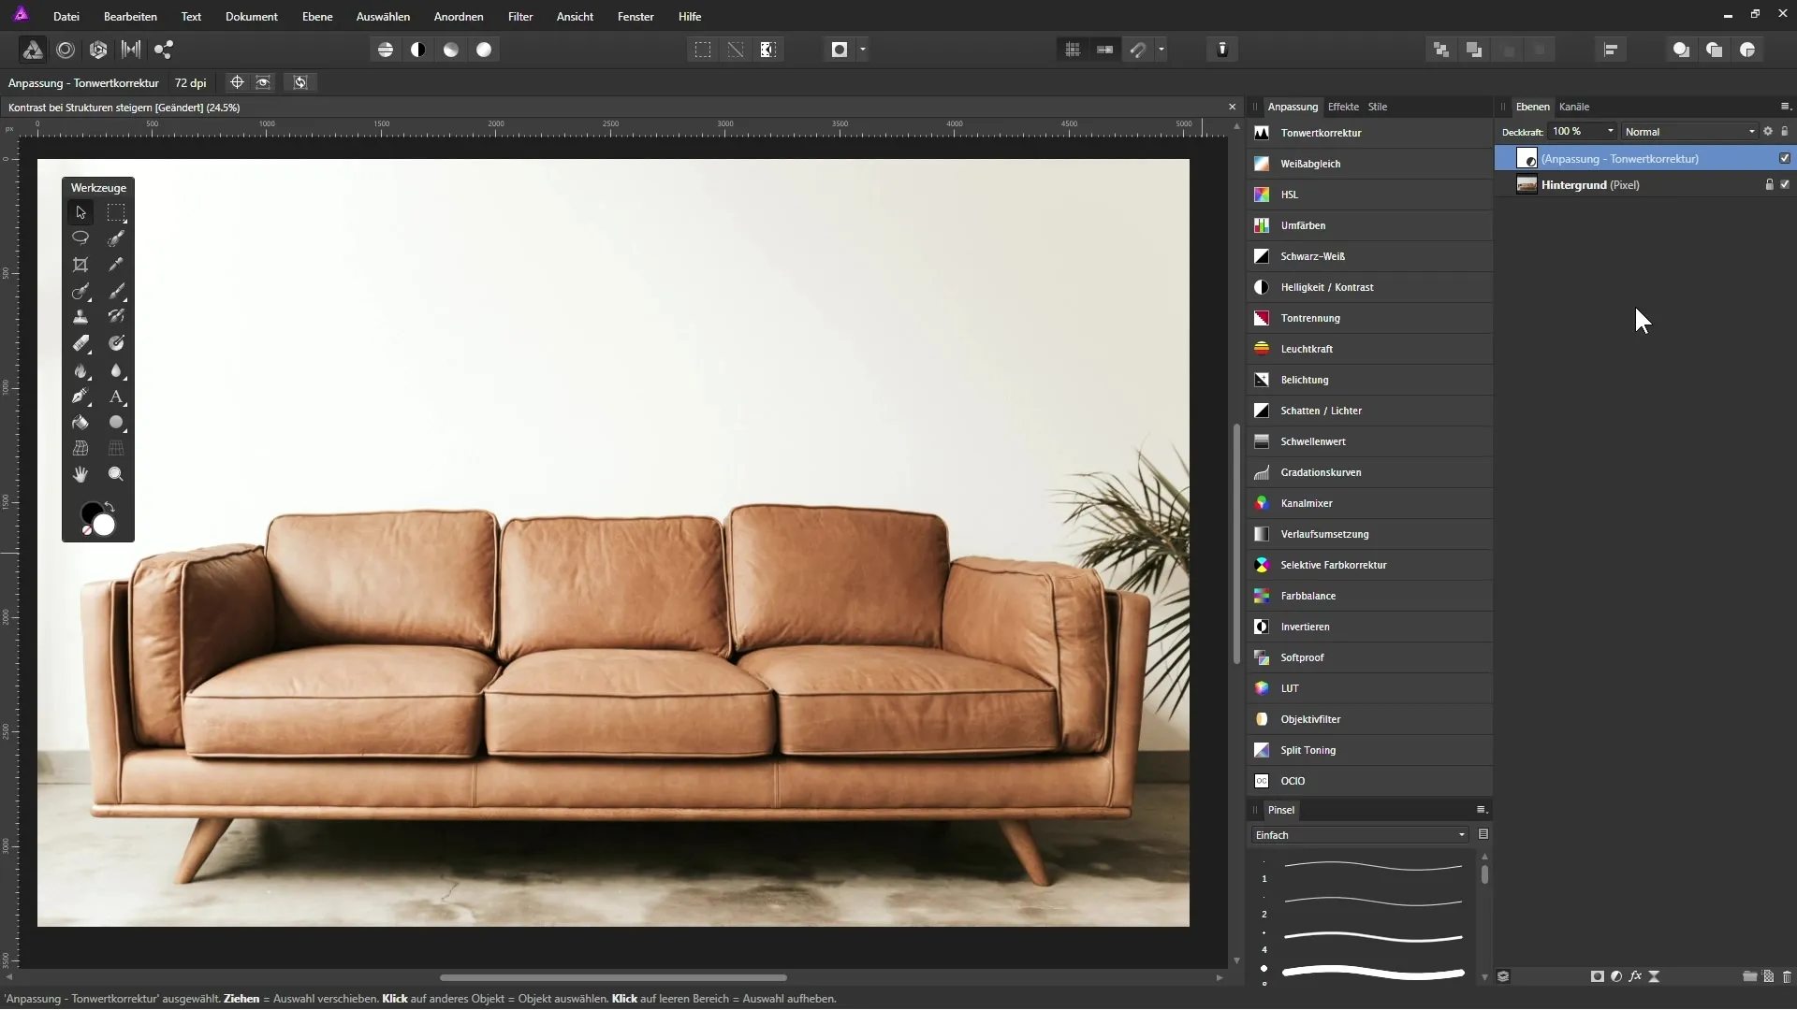
Task: Set no color via small crossed swatch
Action: tap(87, 530)
